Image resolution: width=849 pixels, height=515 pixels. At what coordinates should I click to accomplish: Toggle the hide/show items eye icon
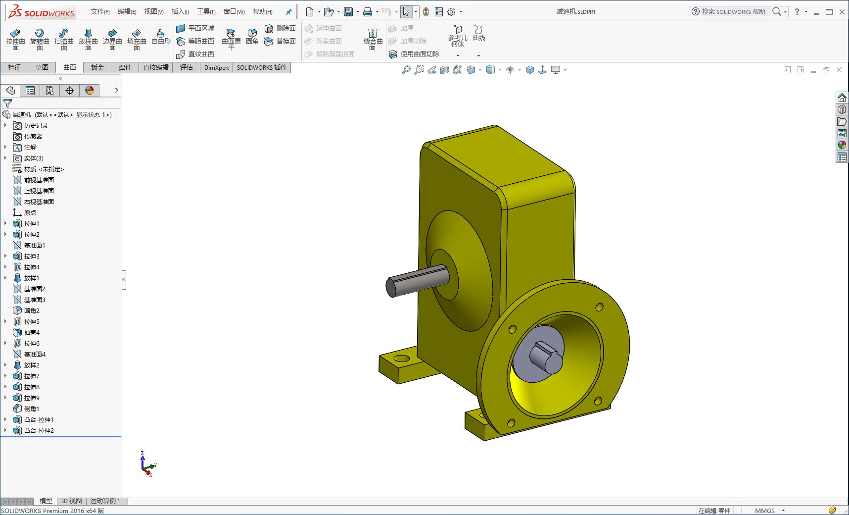point(510,70)
